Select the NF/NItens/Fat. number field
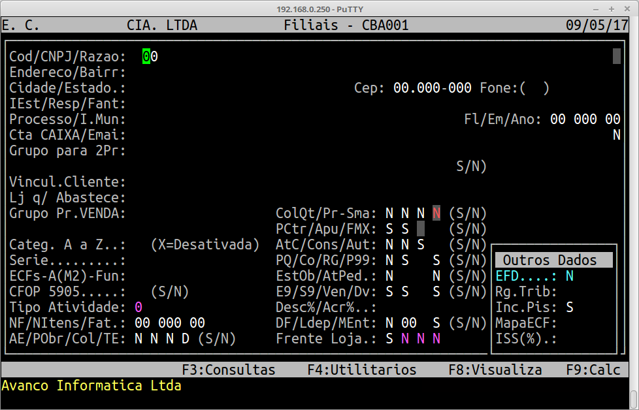 pos(169,323)
